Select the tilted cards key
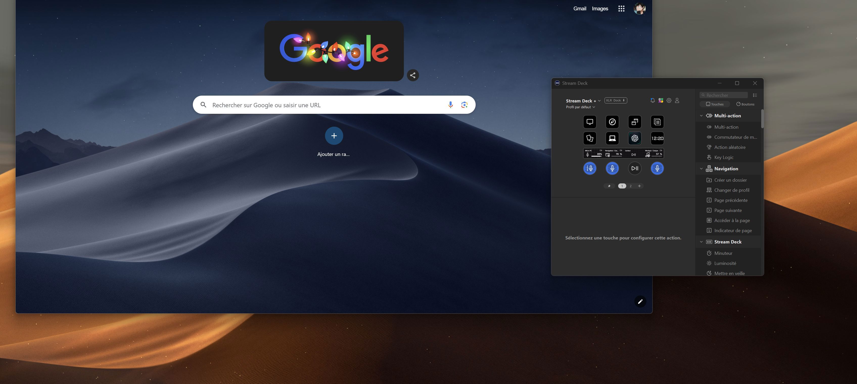The height and width of the screenshot is (384, 857). coord(590,138)
